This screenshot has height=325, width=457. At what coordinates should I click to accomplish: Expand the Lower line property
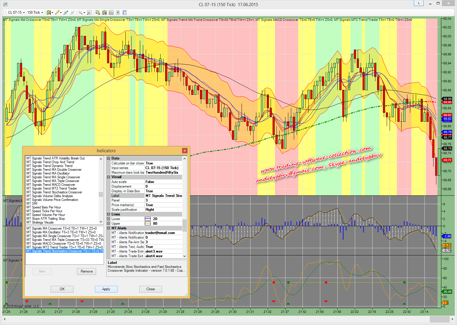(109, 219)
